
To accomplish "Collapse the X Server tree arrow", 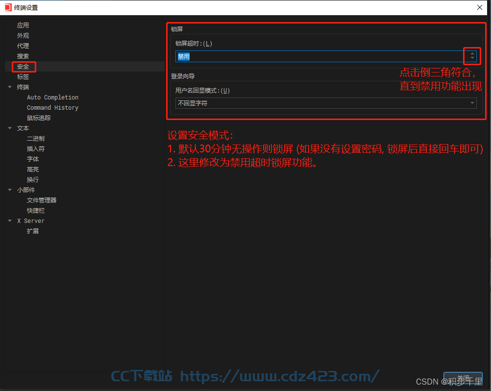I will pyautogui.click(x=10, y=220).
